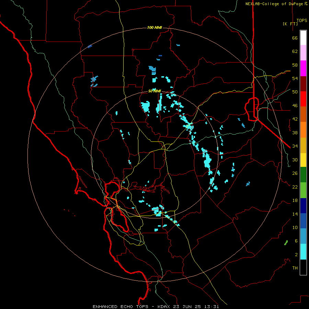Click the black TH threshold swatch
The image size is (309, 309).
pos(303,267)
